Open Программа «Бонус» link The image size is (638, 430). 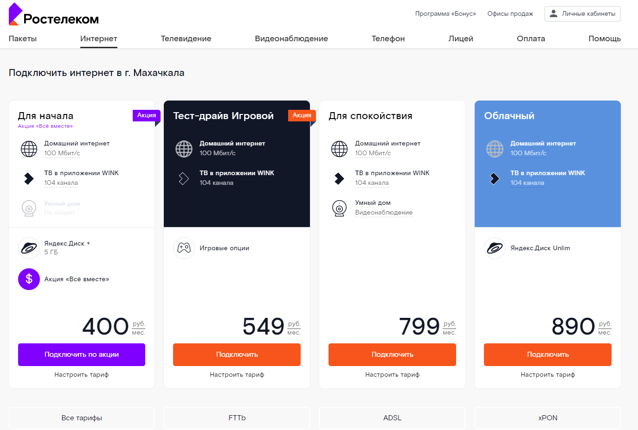[x=445, y=14]
